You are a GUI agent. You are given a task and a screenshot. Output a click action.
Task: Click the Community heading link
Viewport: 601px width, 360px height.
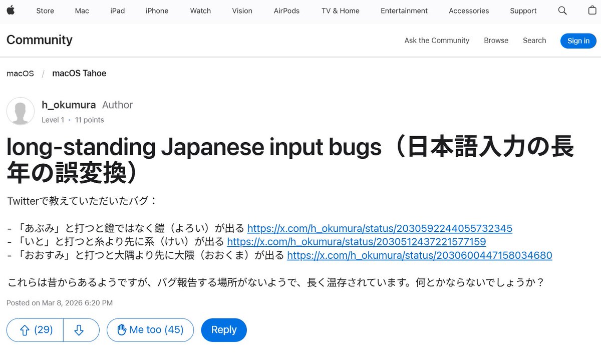pos(40,40)
